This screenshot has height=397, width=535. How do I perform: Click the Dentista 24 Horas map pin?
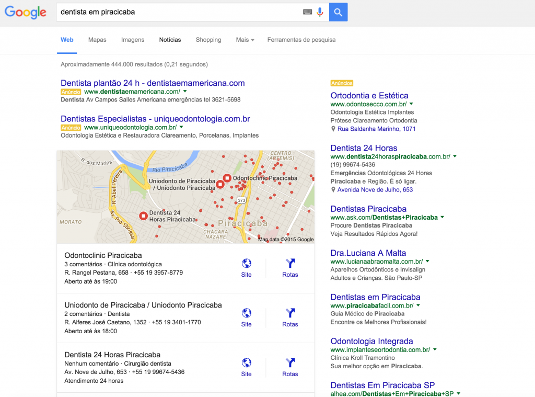(x=143, y=216)
